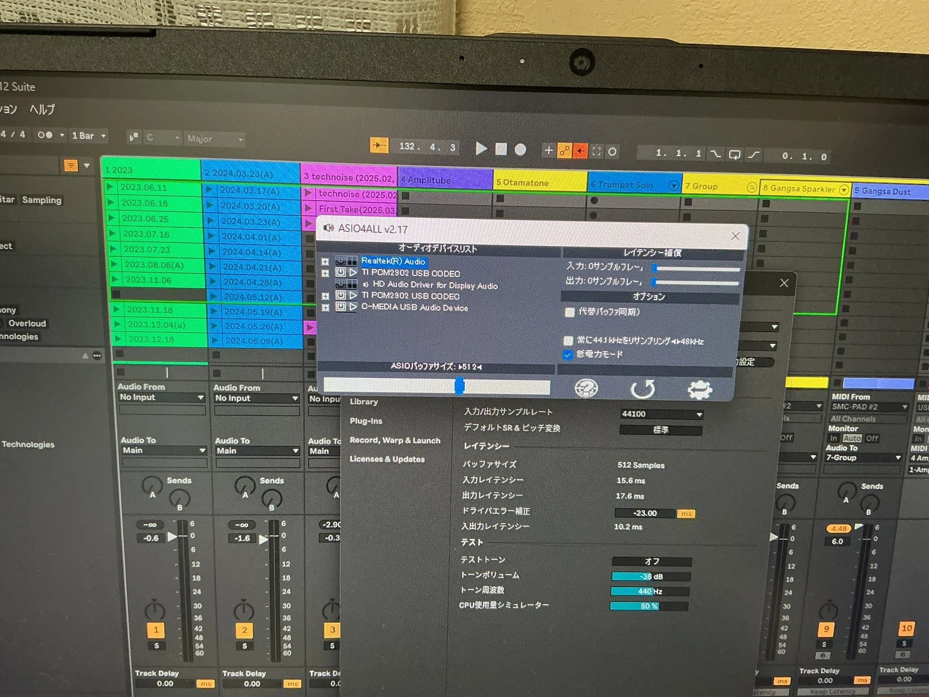Click the Overloud tag in the browser
The width and height of the screenshot is (929, 697).
pyautogui.click(x=27, y=324)
